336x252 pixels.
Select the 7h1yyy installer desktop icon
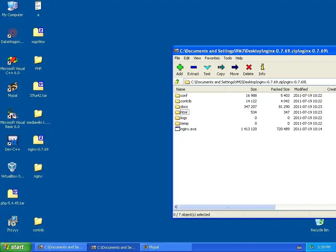(12, 224)
